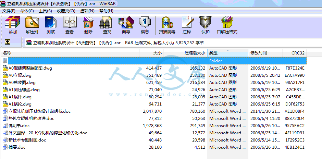Click the archive path text in address bar
This screenshot has height=159, width=322.
click(x=119, y=43)
